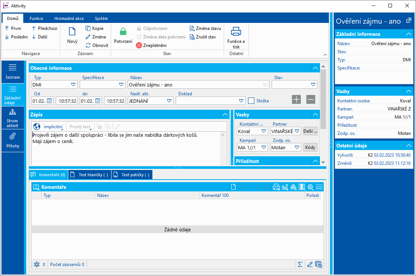Invalidate record via Zneplatnění
The image size is (416, 276).
point(151,45)
